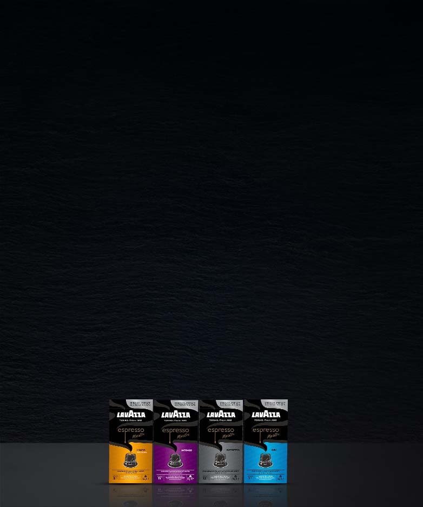The image size is (423, 507).
Task: Click the intensity number 12 on Ristretto box
Action: [x=205, y=478]
